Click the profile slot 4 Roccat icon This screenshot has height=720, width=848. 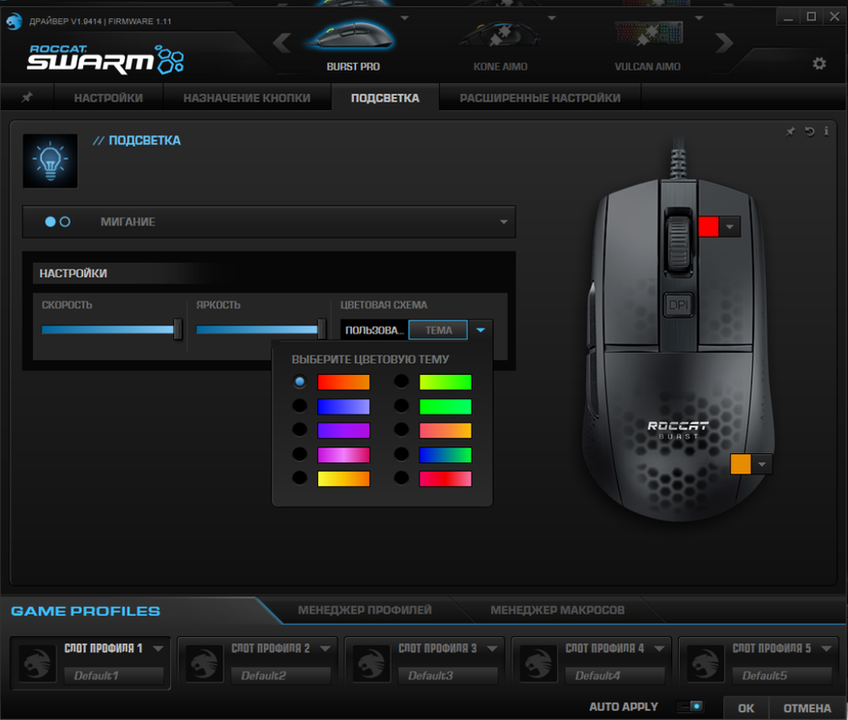(x=539, y=663)
